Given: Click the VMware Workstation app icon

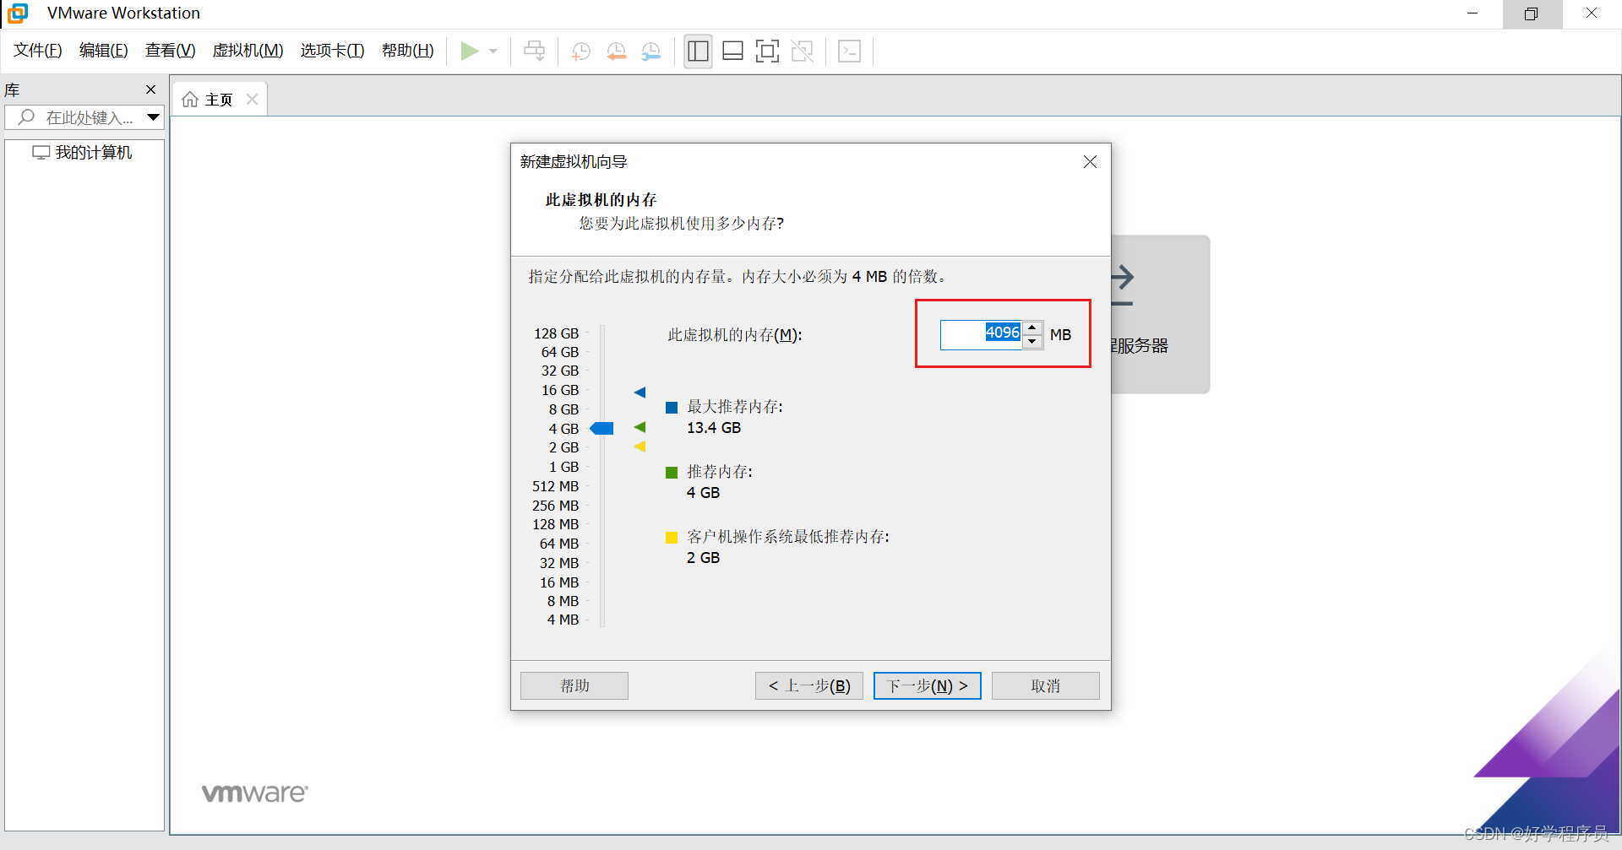Looking at the screenshot, I should (x=18, y=14).
